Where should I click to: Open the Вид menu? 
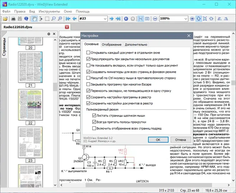pyautogui.click(x=32, y=11)
